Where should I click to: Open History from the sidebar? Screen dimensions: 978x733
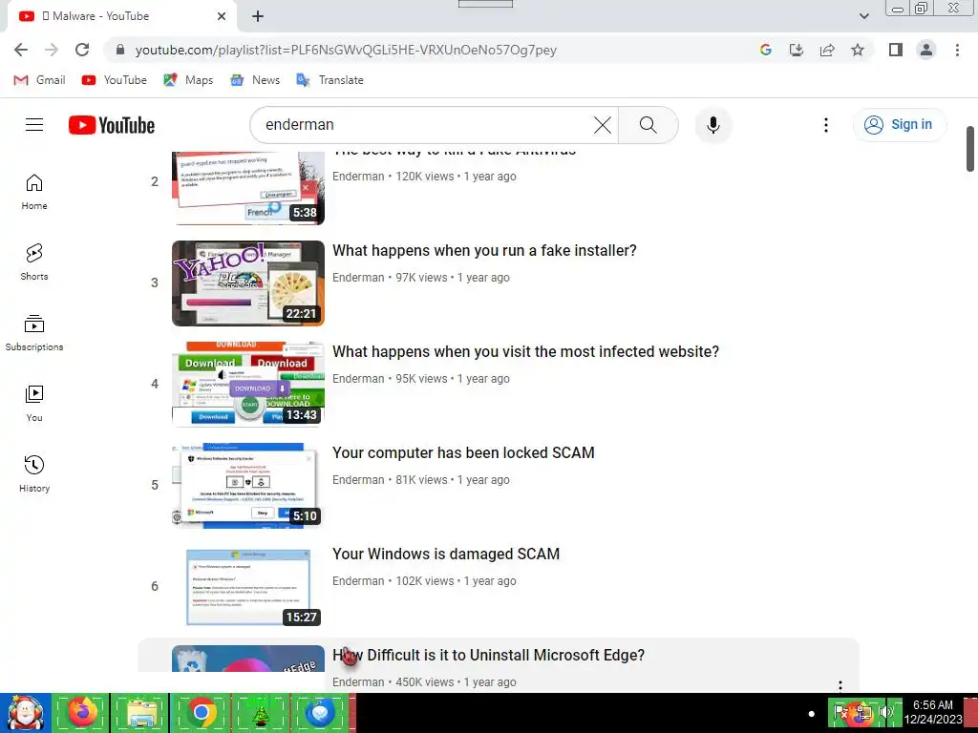pos(34,473)
